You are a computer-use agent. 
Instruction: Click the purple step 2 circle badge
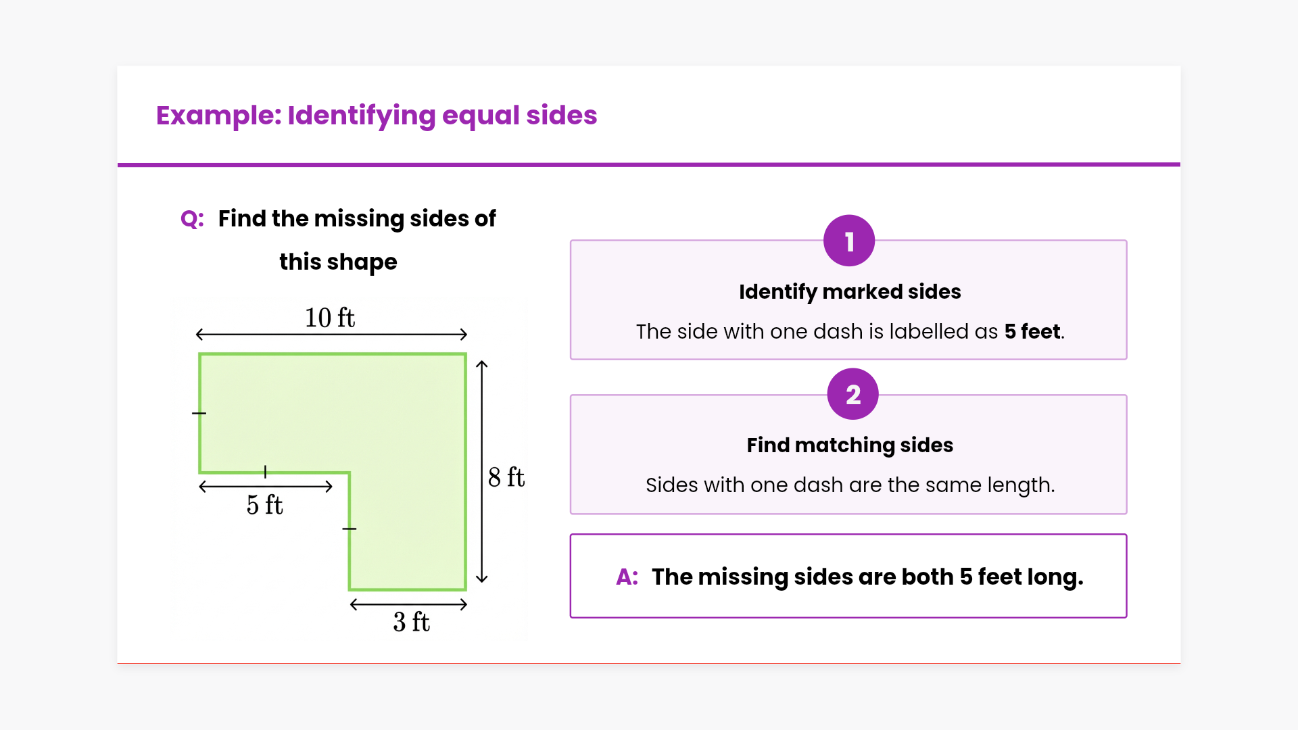tap(853, 394)
